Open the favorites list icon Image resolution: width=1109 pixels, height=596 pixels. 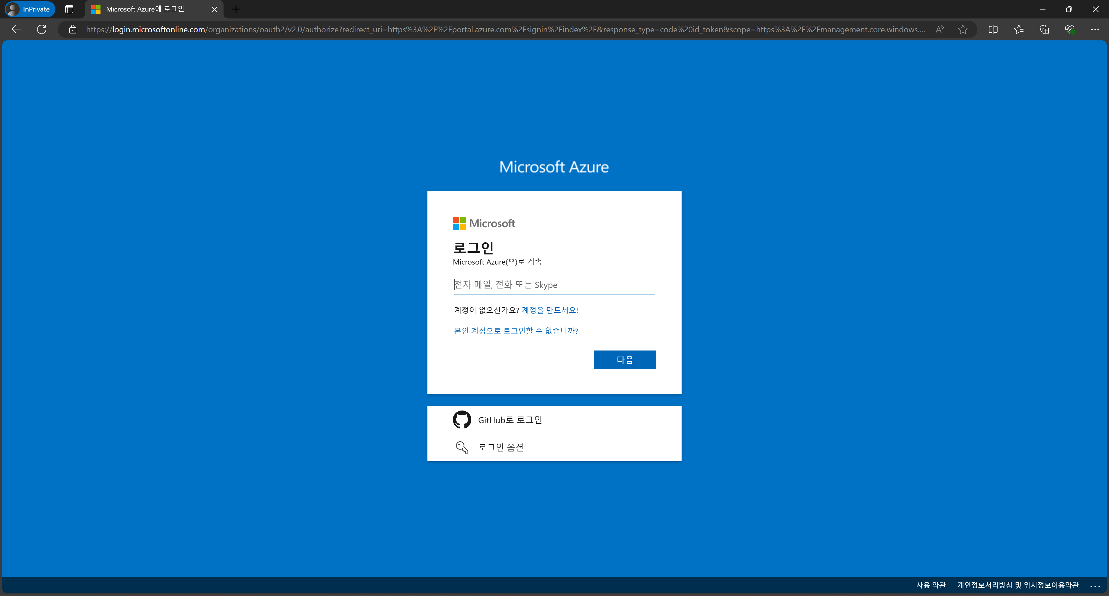1019,29
